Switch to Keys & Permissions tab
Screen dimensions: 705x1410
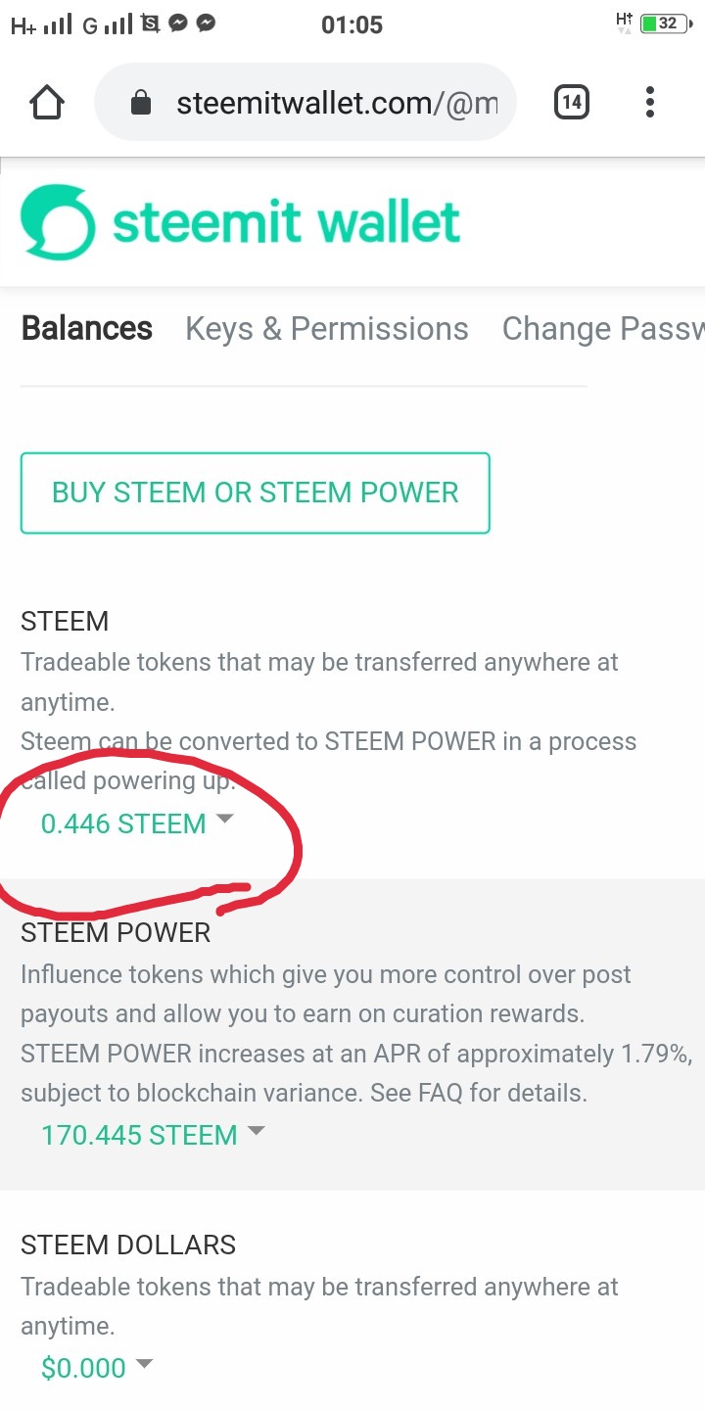(327, 329)
